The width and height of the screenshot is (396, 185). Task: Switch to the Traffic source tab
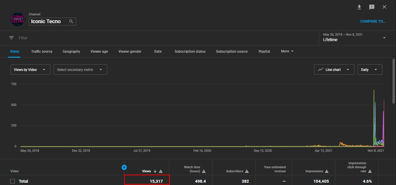[x=42, y=51]
